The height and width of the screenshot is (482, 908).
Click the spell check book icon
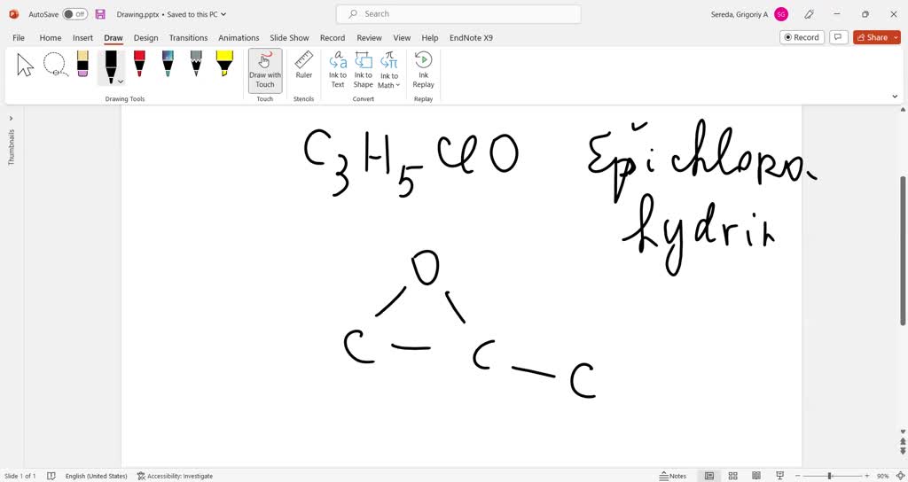[51, 476]
